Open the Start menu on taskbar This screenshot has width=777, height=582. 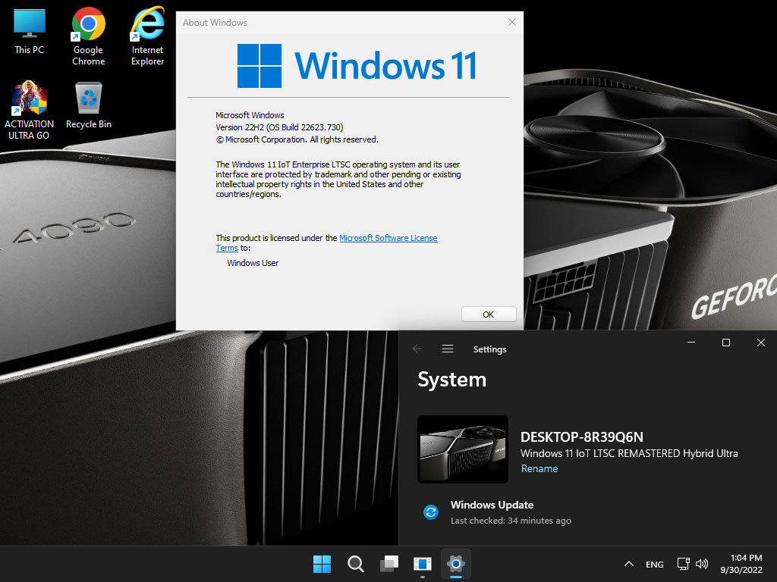[322, 564]
